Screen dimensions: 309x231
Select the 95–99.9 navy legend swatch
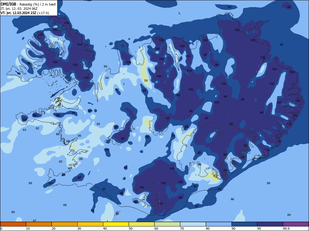coord(270,224)
